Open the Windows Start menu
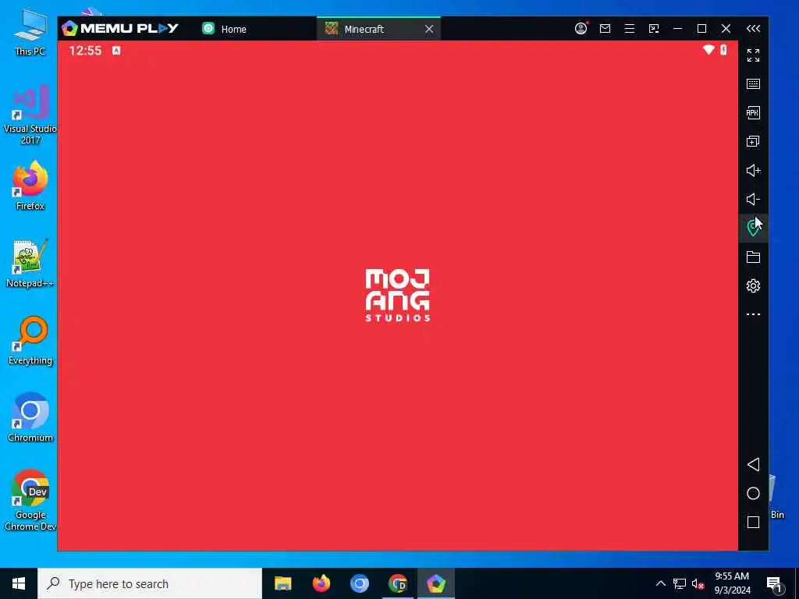The height and width of the screenshot is (599, 799). pyautogui.click(x=19, y=583)
